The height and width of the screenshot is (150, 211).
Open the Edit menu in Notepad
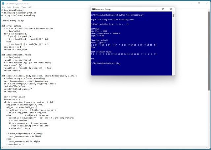point(9,7)
